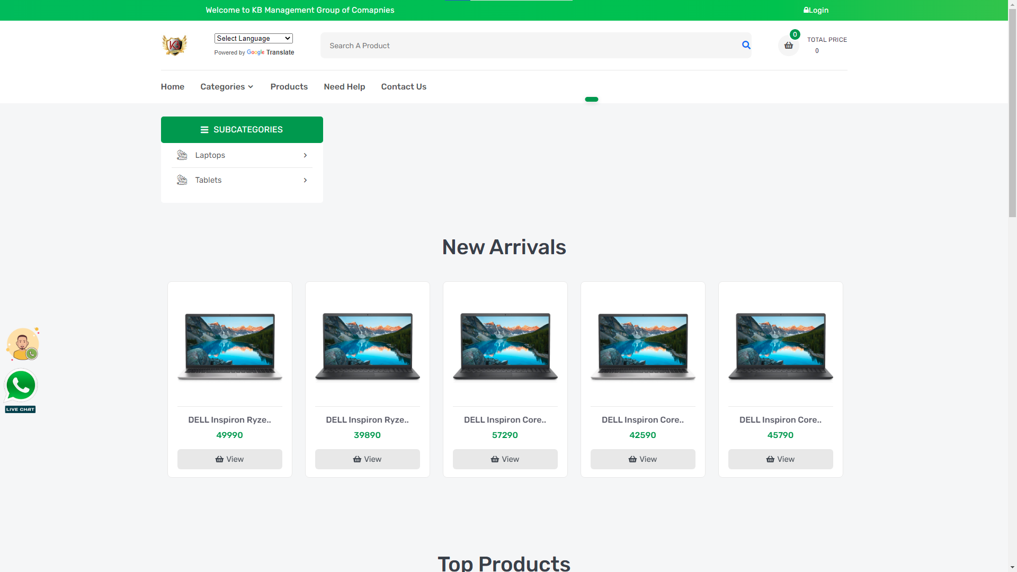1017x572 pixels.
Task: Click the Login link
Action: (816, 10)
